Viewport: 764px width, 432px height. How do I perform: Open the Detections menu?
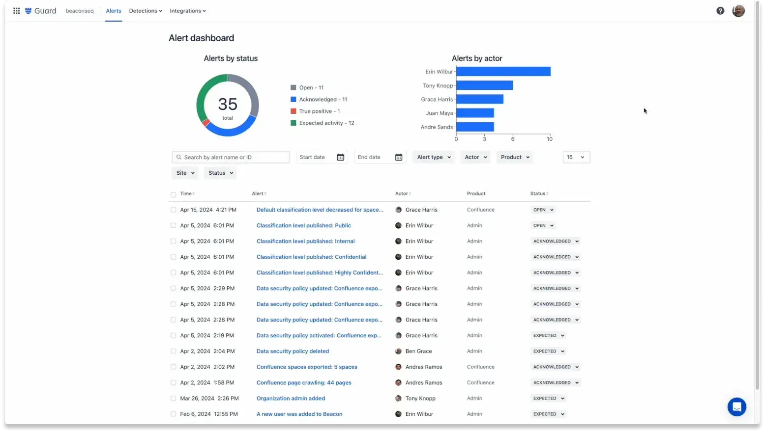click(146, 11)
